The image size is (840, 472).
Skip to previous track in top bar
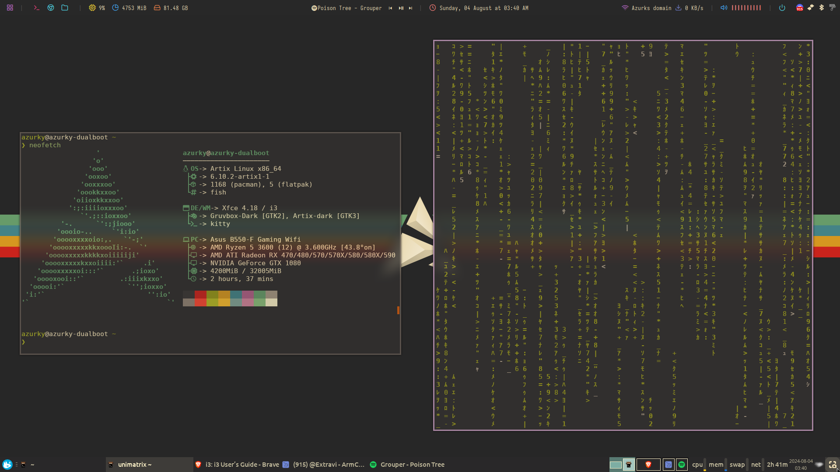[x=391, y=8]
